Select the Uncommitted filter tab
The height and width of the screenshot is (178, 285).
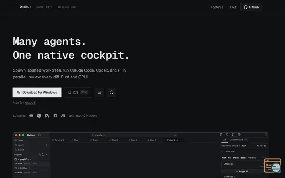tap(236, 140)
